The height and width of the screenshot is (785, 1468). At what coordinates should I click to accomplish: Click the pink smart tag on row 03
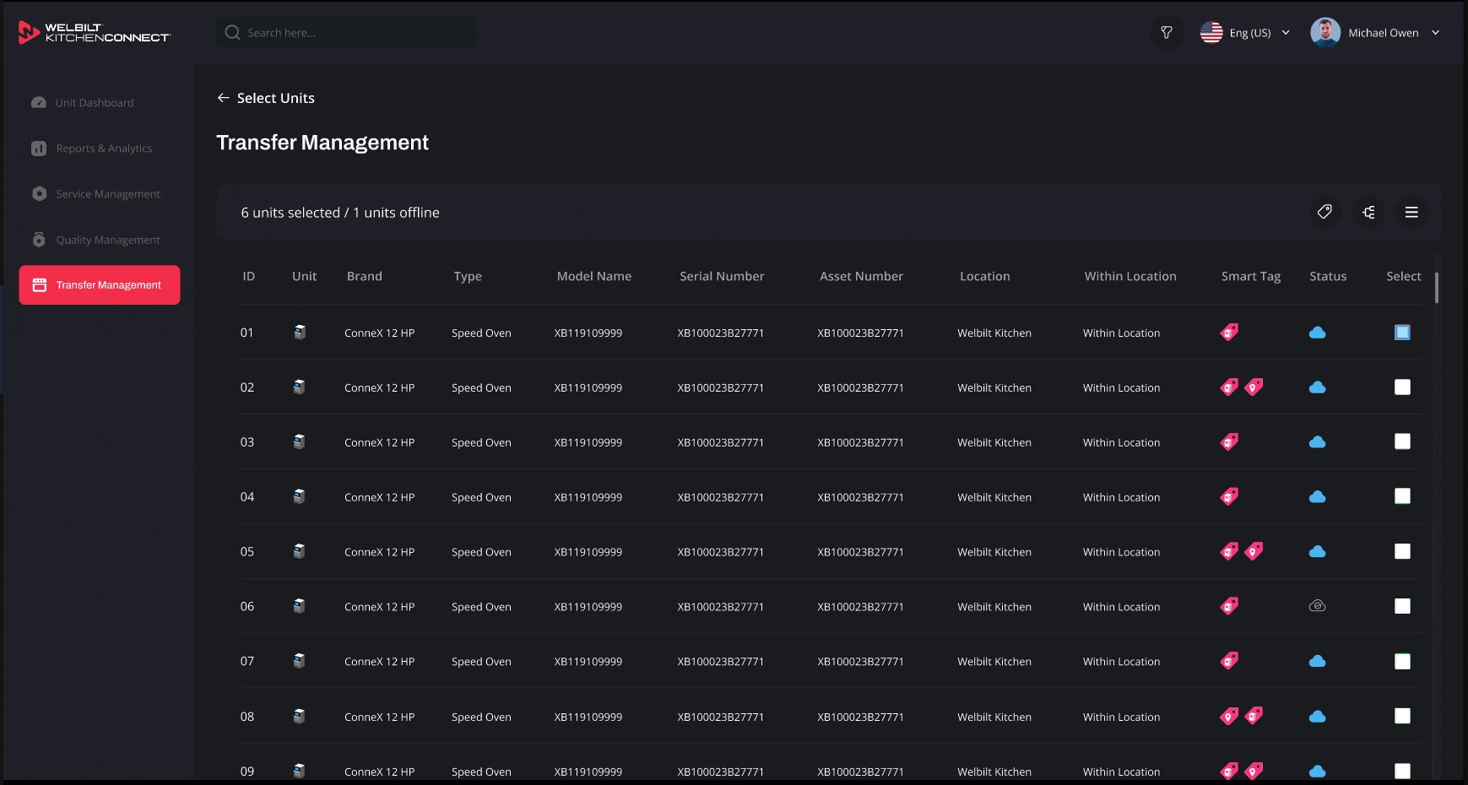[1229, 441]
